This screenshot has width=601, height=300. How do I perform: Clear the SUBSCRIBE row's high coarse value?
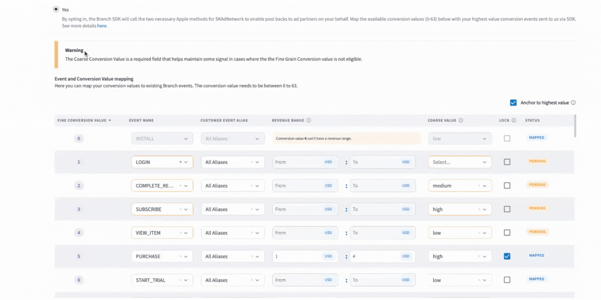(x=479, y=209)
